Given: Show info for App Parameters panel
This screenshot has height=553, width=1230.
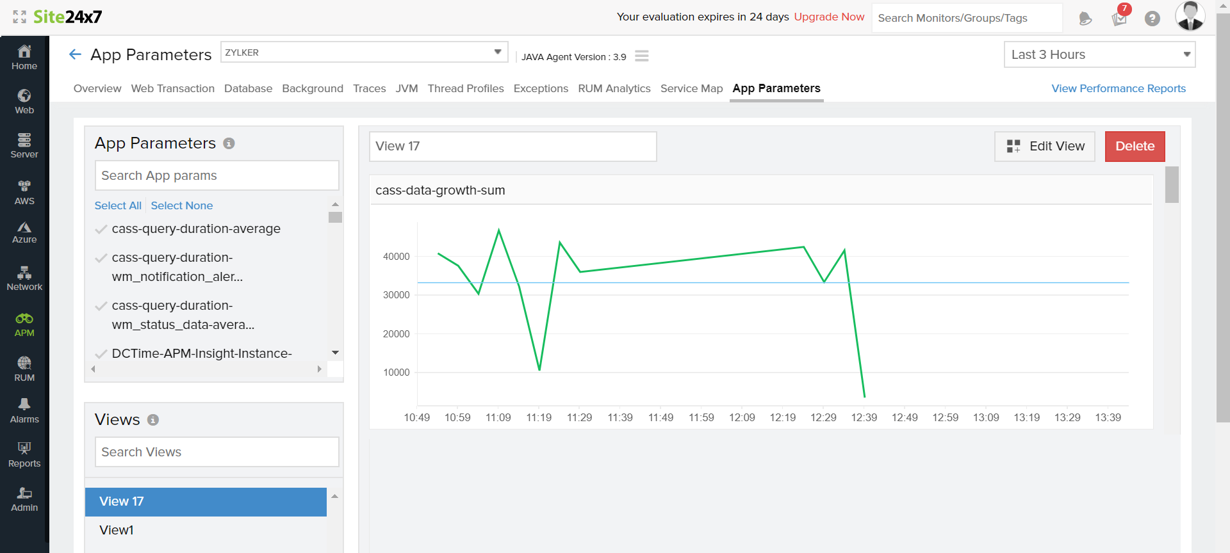Looking at the screenshot, I should pos(229,143).
